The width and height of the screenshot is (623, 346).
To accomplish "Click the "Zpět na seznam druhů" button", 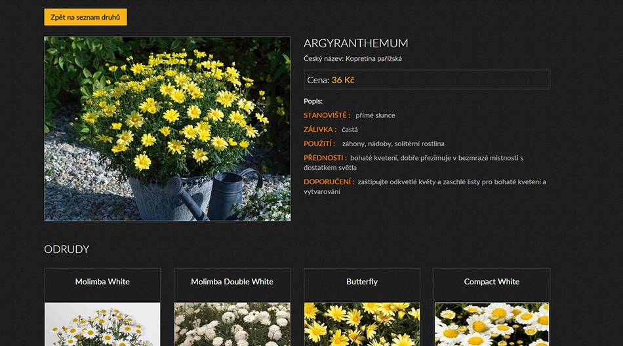I will (85, 17).
